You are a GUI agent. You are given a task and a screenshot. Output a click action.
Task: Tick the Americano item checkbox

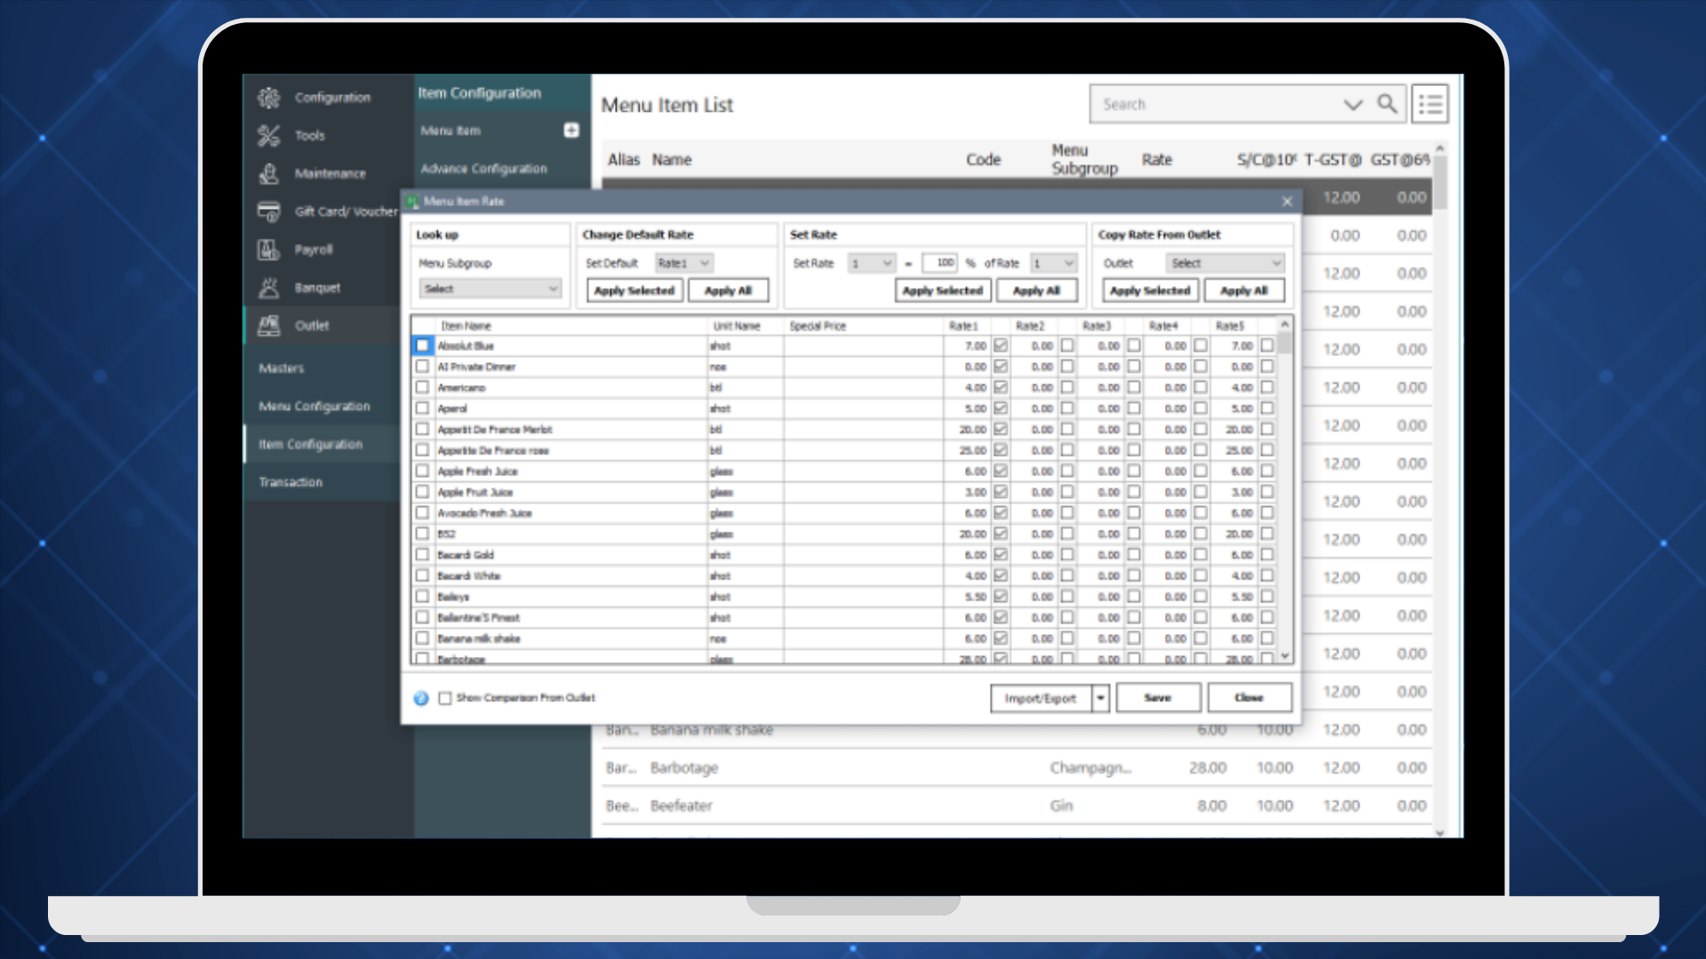tap(423, 387)
